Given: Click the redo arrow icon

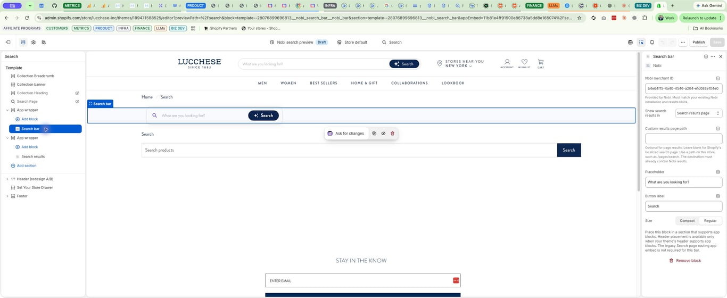Looking at the screenshot, I should click(672, 42).
